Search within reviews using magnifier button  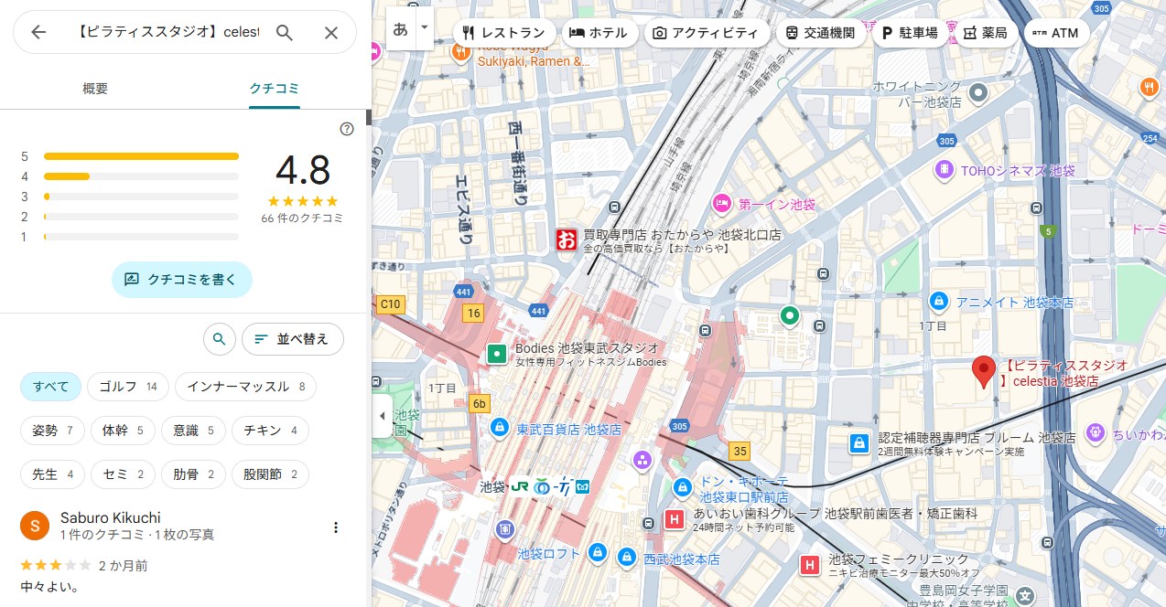coord(219,339)
